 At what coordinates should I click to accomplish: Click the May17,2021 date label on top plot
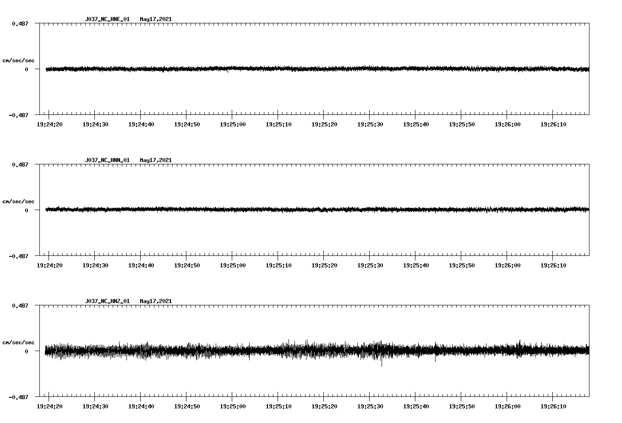coord(156,19)
